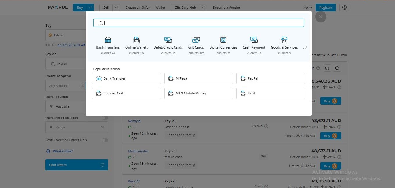395x188 pixels.
Task: Select M-Pesa payment method
Action: pos(199,78)
